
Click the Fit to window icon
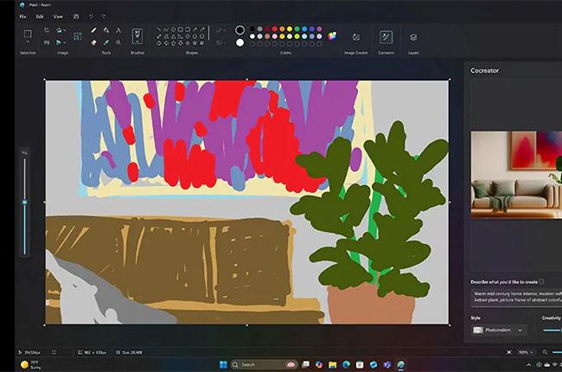(x=509, y=352)
